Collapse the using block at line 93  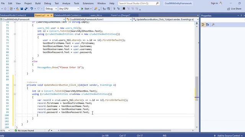(x=15, y=94)
